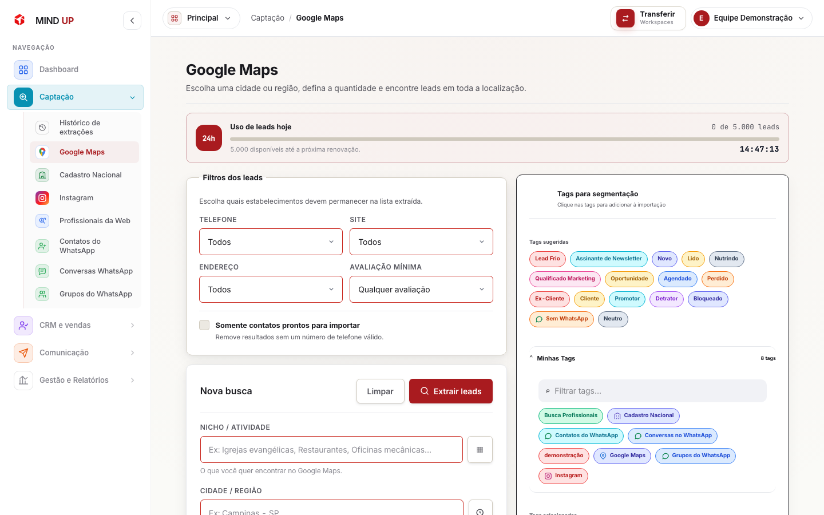
Task: Click the Filtrar tags search field
Action: (x=652, y=391)
